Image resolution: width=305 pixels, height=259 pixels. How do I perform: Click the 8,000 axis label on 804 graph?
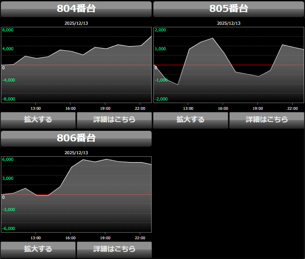[8, 30]
